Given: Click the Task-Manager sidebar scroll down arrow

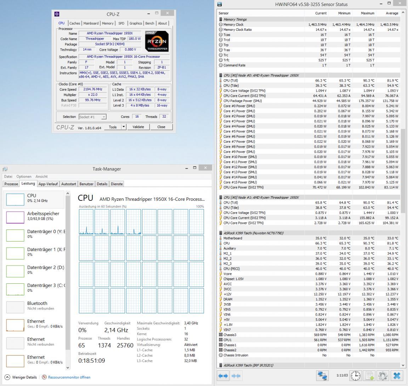Looking at the screenshot, I should 68,368.
